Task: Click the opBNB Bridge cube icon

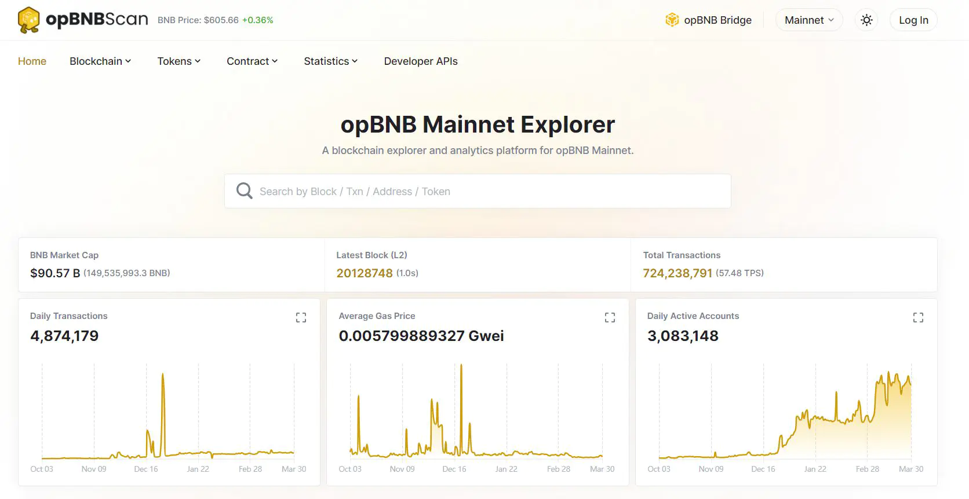Action: coord(672,20)
